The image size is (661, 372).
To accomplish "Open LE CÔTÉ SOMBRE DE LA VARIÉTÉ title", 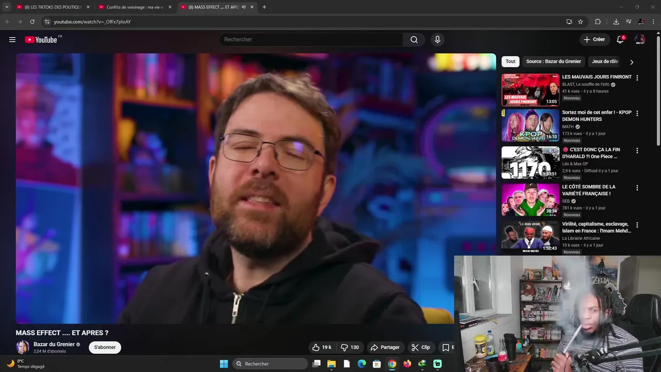I will tap(589, 190).
